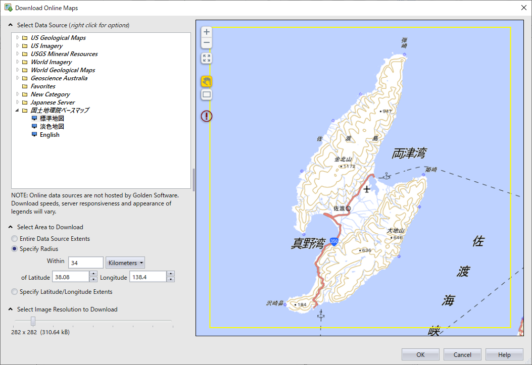The height and width of the screenshot is (365, 532).
Task: Collapse Select Image Resolution to Download section
Action: pyautogui.click(x=11, y=309)
